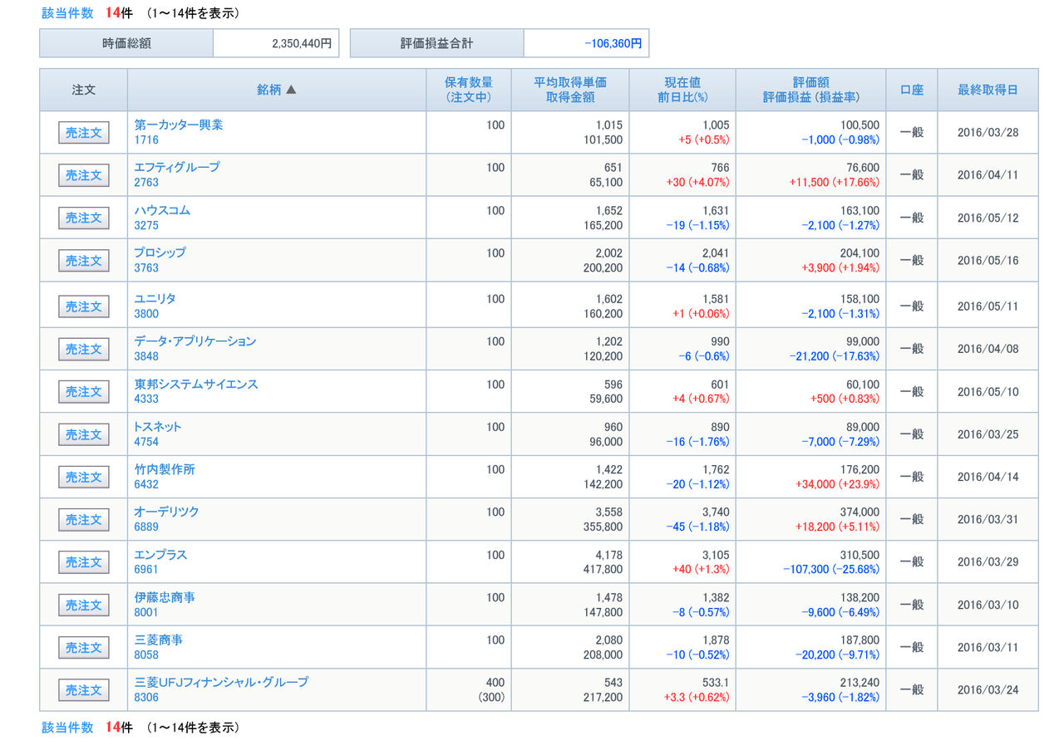1064x745 pixels.
Task: Click the 売注文 button for 伊藤忠商事
Action: click(83, 605)
